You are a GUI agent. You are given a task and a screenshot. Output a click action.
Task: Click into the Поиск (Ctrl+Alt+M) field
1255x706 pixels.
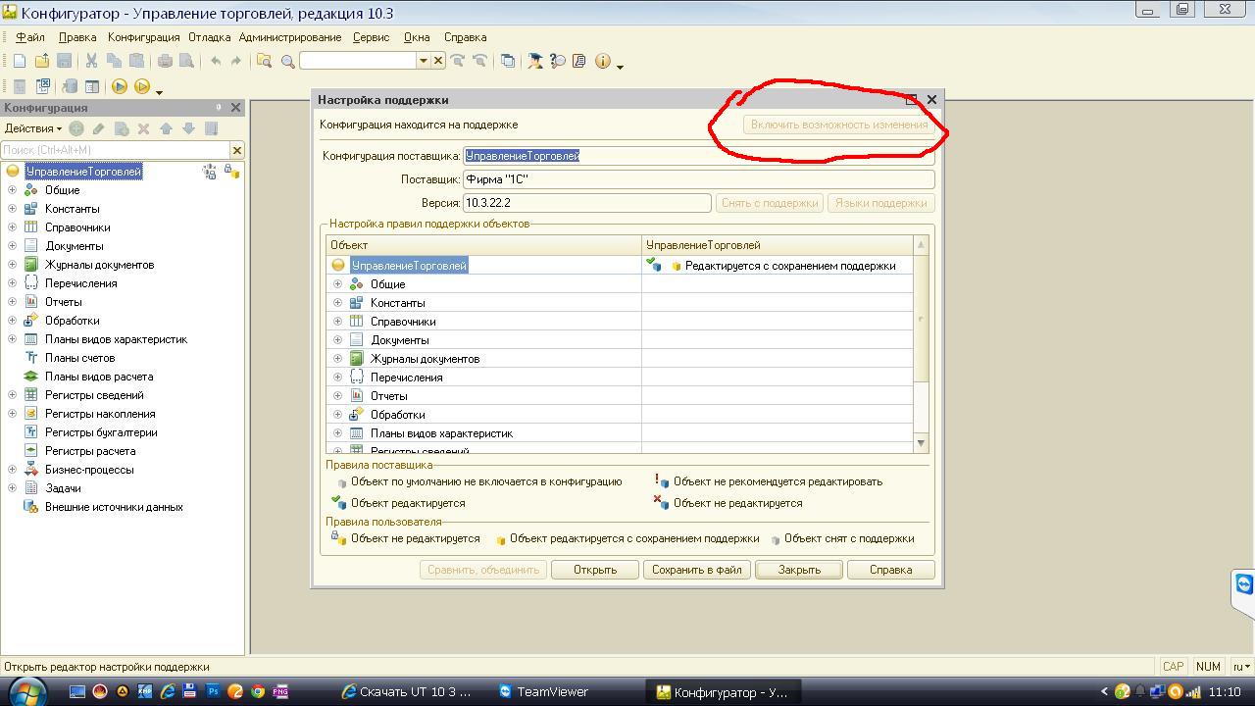[116, 150]
